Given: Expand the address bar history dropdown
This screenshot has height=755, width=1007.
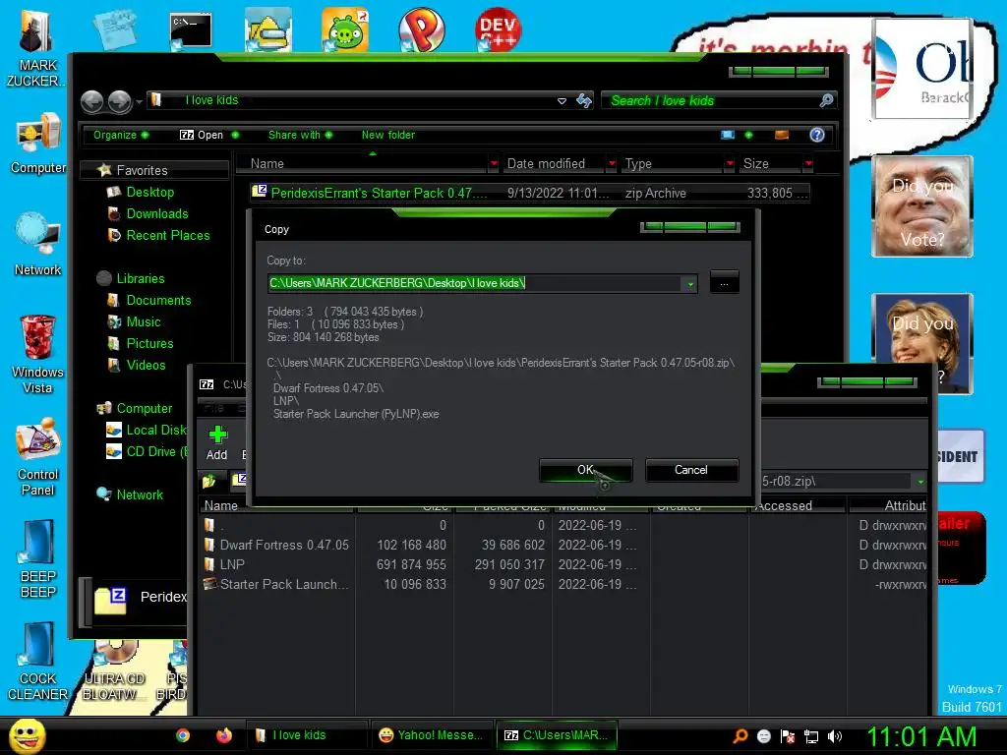Looking at the screenshot, I should click(x=562, y=101).
